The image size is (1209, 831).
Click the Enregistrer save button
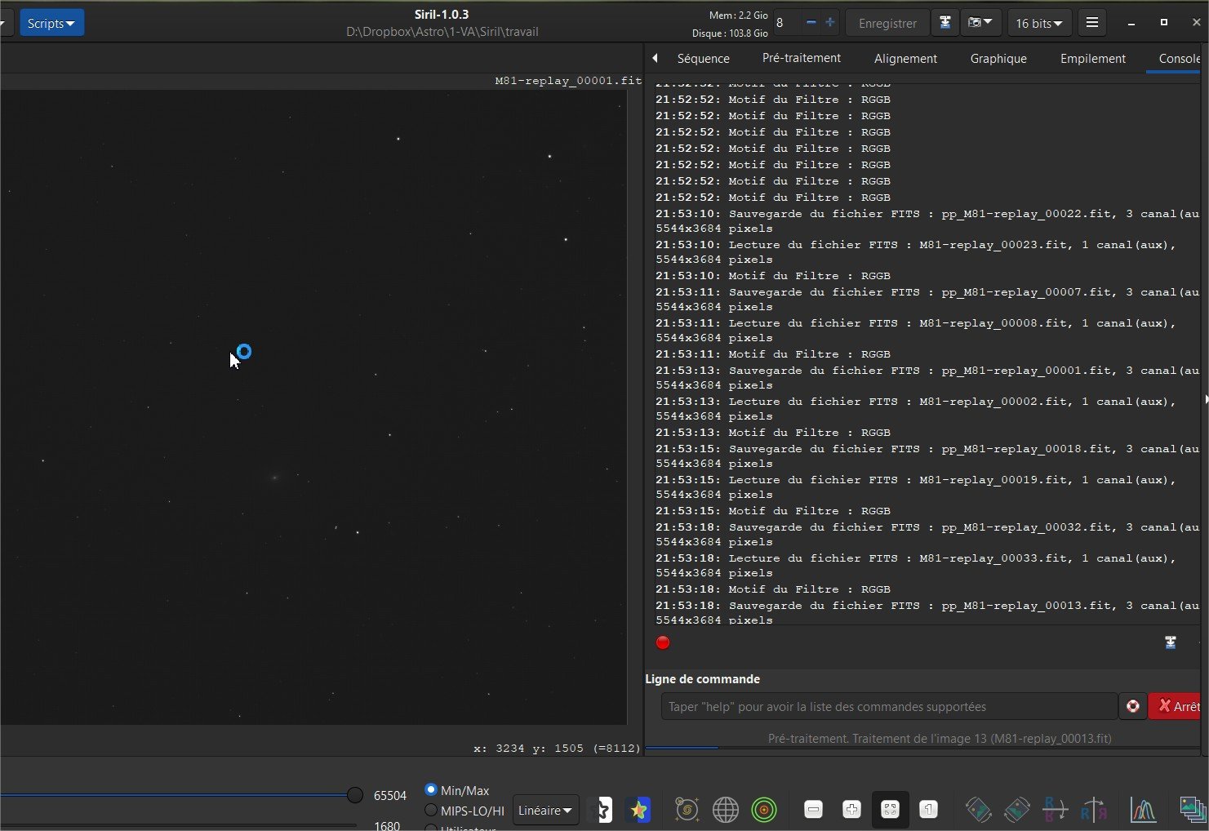[887, 22]
